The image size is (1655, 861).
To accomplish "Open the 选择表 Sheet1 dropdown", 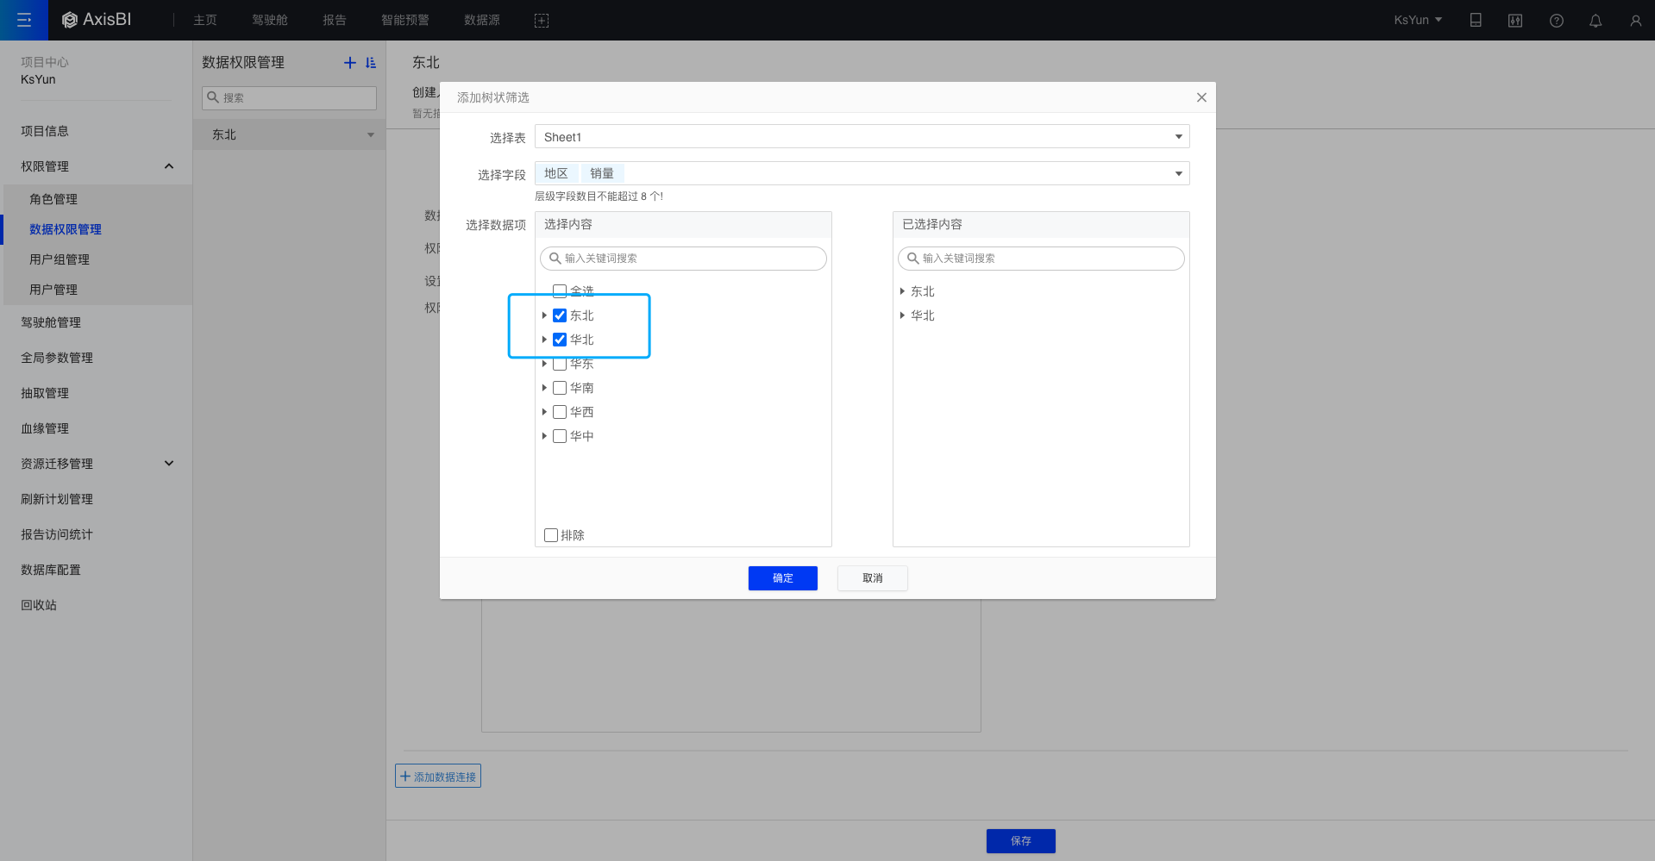I will tap(861, 137).
